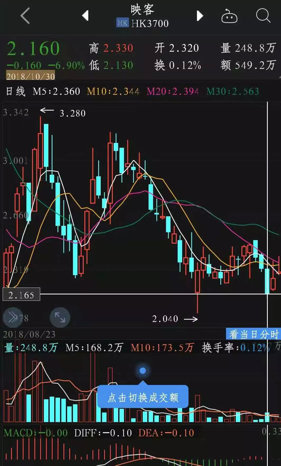Tap the current price 2.160

point(33,49)
